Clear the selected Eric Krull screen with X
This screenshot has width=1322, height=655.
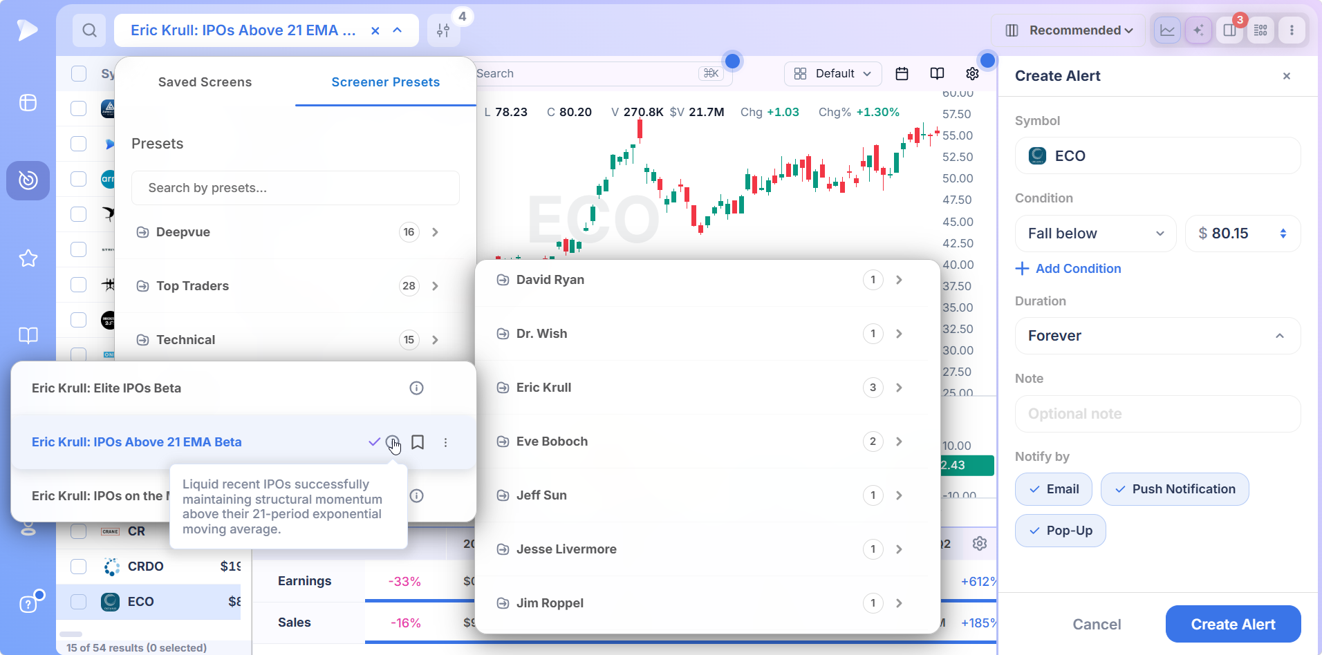click(x=375, y=30)
